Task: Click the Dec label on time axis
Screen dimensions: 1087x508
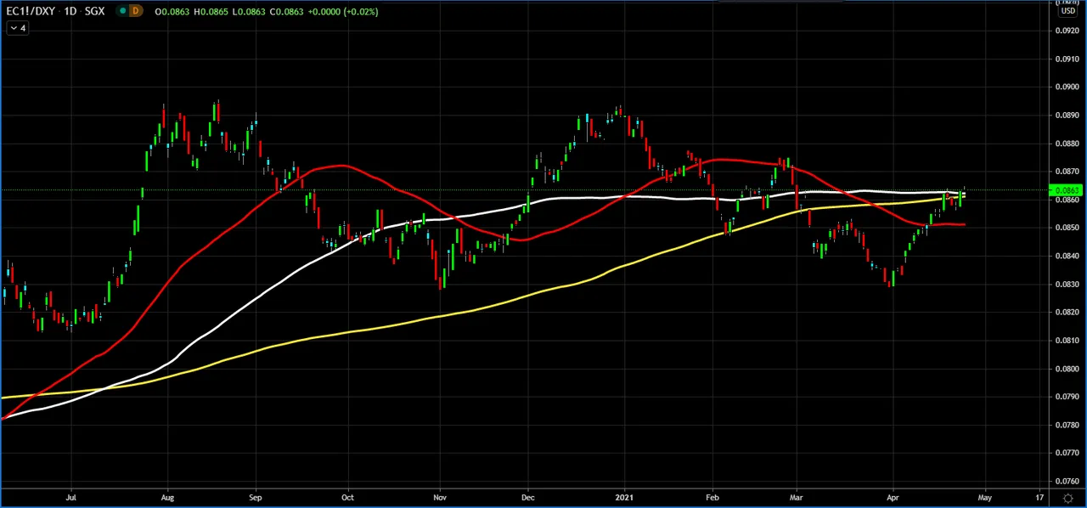Action: pyautogui.click(x=528, y=497)
